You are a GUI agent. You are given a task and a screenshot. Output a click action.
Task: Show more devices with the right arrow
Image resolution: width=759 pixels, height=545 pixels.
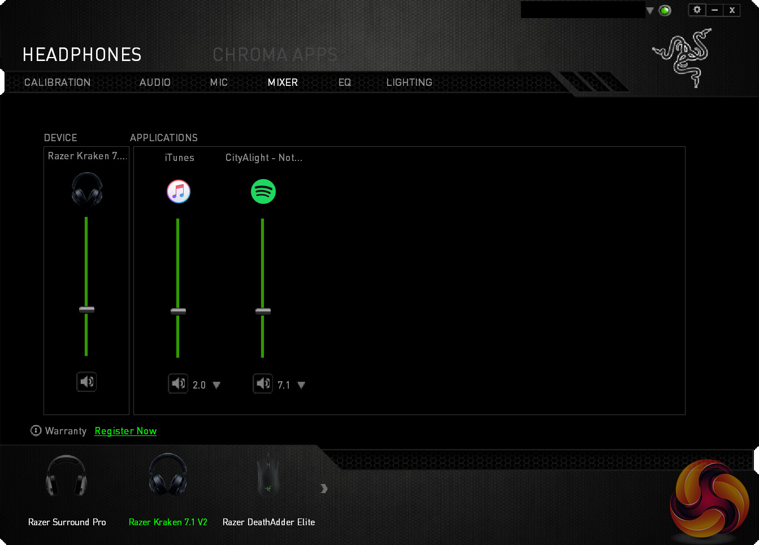click(x=324, y=489)
